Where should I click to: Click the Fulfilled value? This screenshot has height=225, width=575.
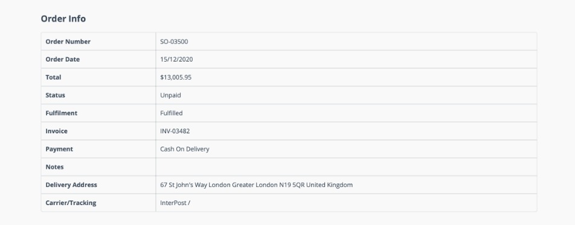(172, 113)
